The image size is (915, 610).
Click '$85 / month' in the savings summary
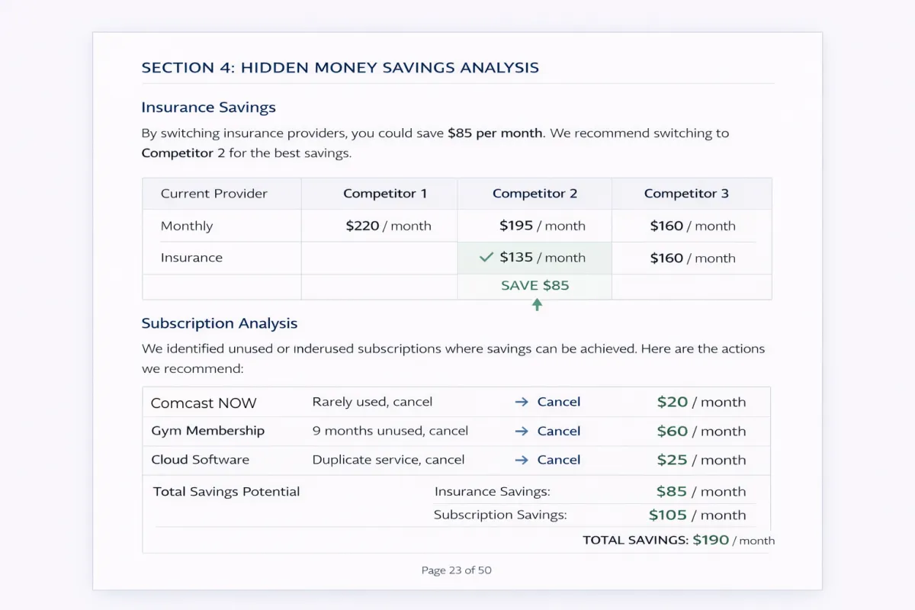[x=701, y=492]
